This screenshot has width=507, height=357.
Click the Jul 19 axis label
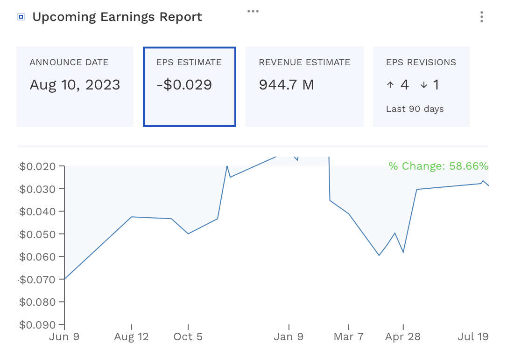pyautogui.click(x=473, y=336)
